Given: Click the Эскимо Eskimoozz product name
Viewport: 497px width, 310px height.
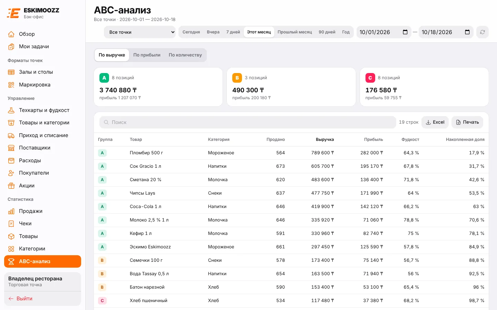Looking at the screenshot, I should [150, 247].
